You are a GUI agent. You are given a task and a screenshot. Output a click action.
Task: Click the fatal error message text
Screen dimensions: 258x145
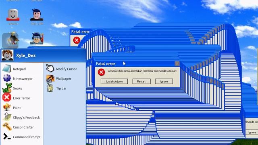[x=142, y=71]
